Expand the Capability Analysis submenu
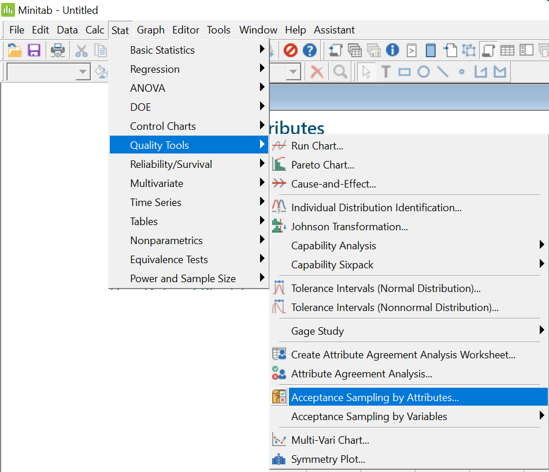Image resolution: width=549 pixels, height=472 pixels. coord(333,246)
